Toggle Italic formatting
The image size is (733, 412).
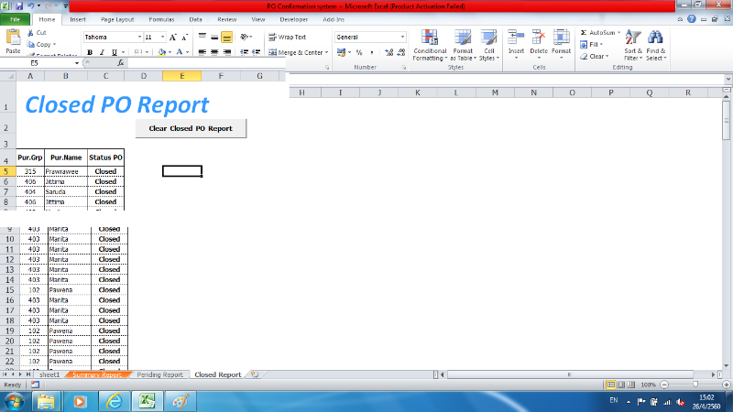(x=102, y=52)
